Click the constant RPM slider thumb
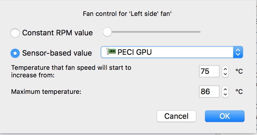 (107, 32)
